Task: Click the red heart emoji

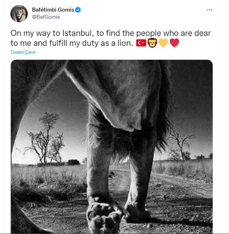Action: click(174, 43)
